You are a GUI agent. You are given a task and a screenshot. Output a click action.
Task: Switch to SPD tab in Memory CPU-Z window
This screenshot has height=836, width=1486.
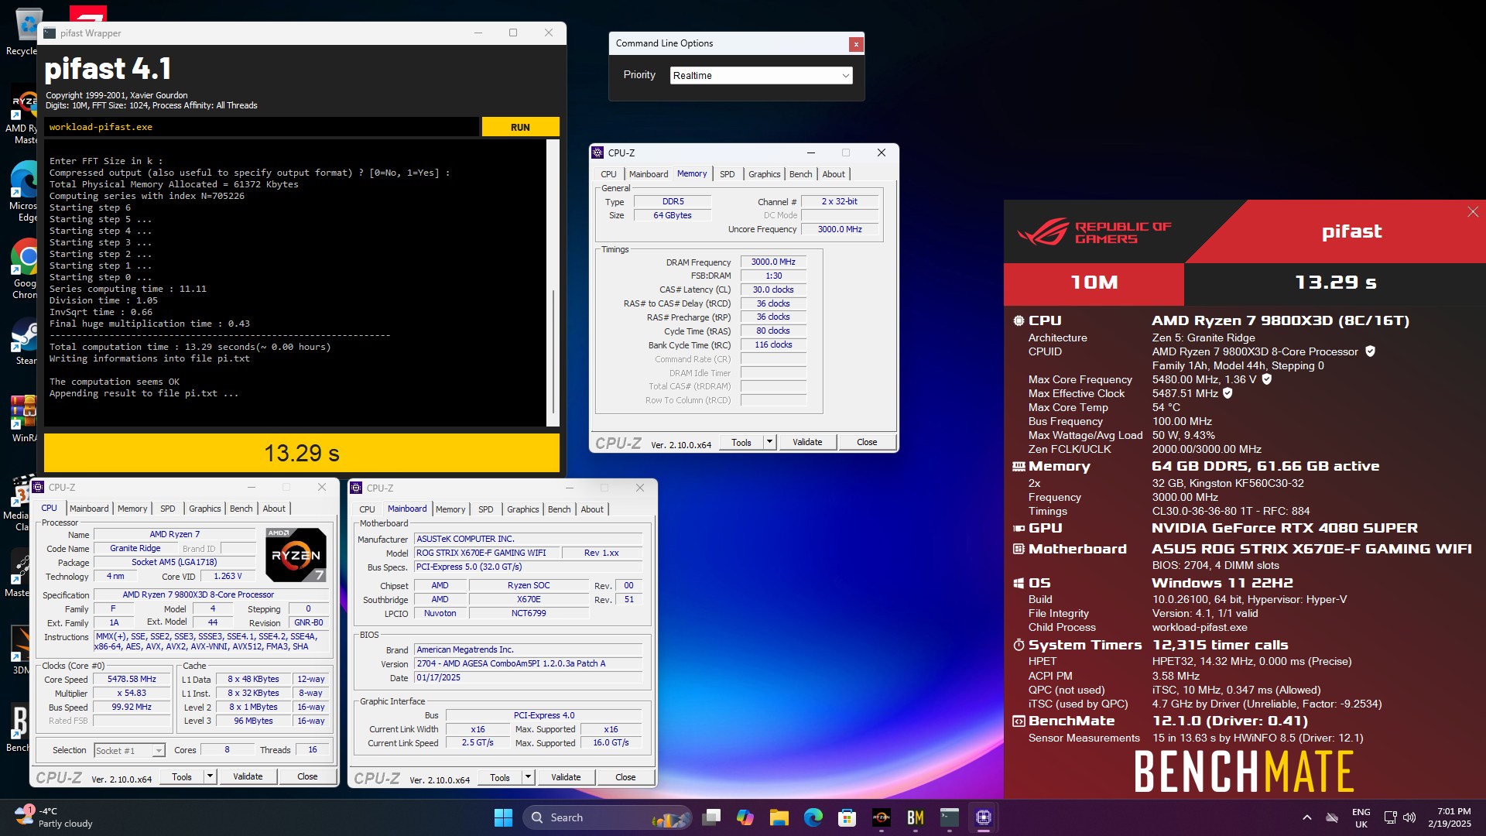pos(728,174)
